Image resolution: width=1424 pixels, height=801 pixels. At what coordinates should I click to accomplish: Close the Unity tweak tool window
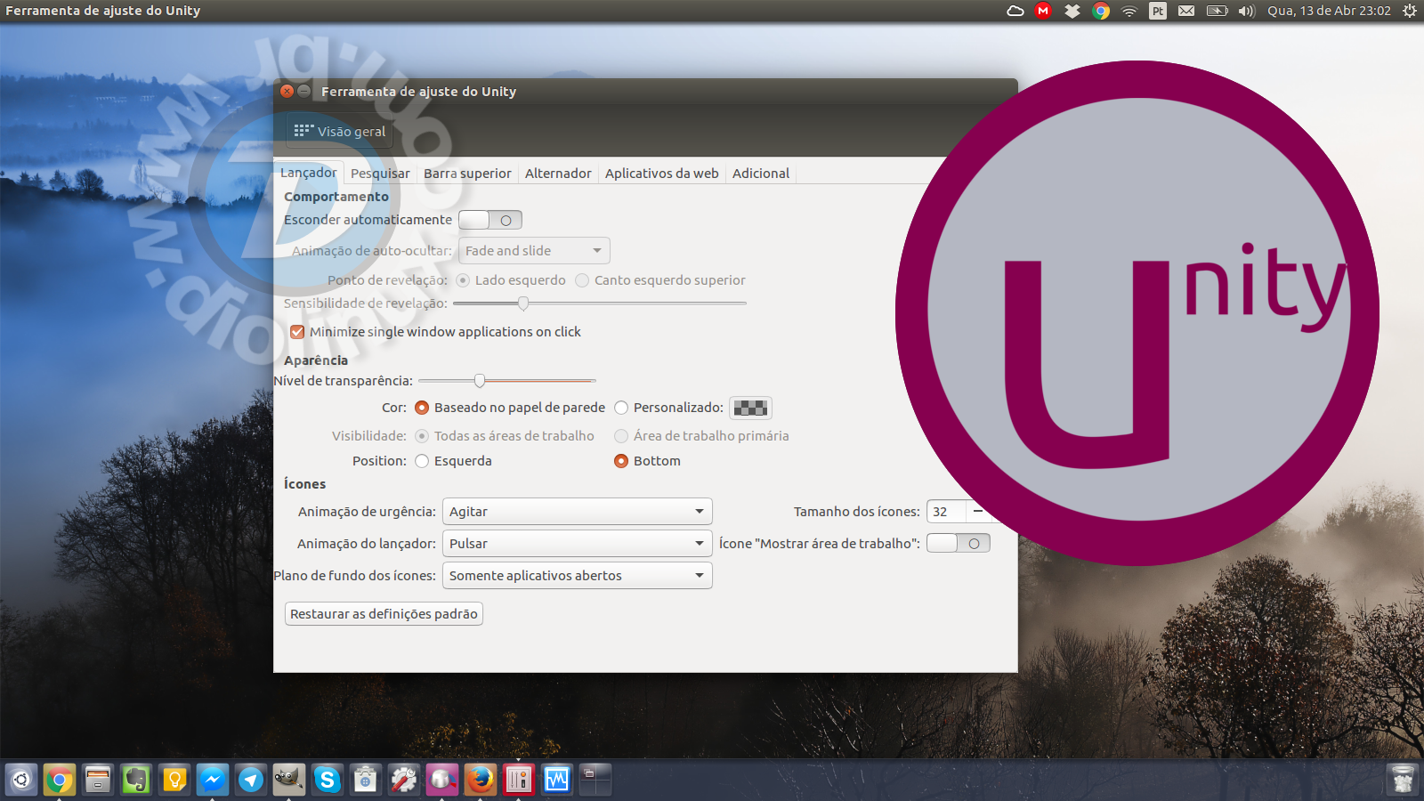pos(287,91)
